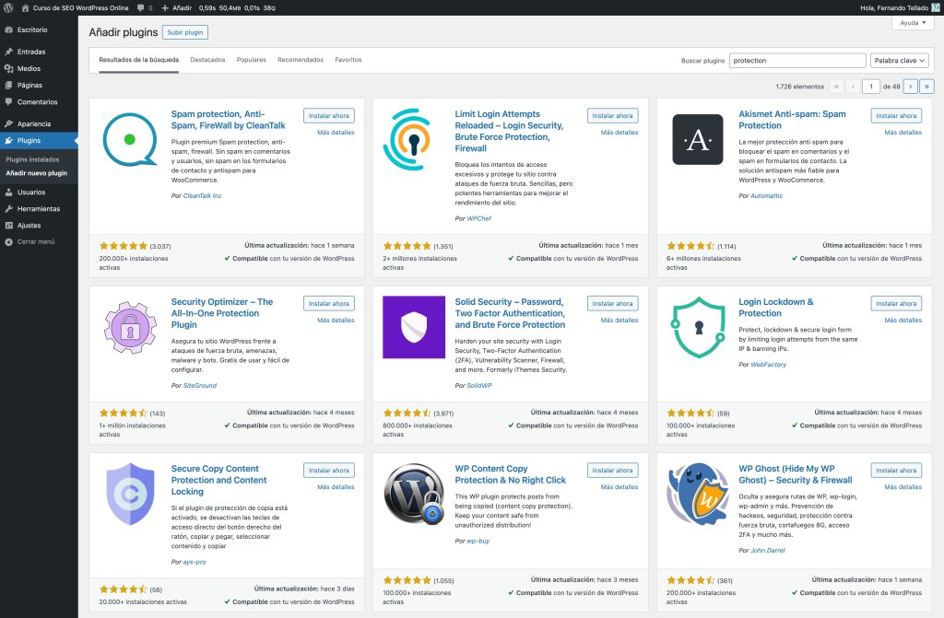Viewport: 944px width, 618px height.
Task: Open Más detalles for WP Ghost
Action: [903, 487]
